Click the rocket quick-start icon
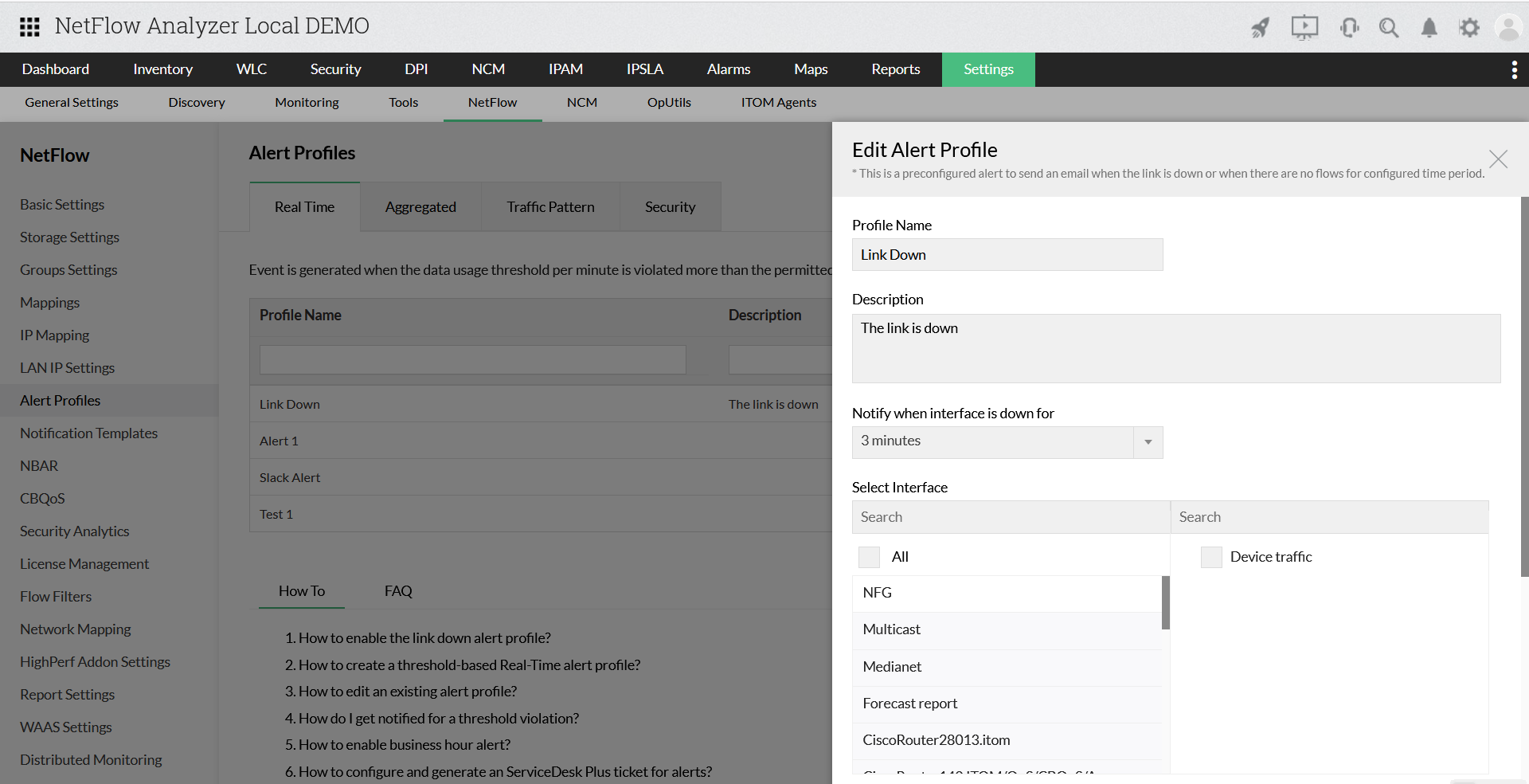 tap(1260, 28)
